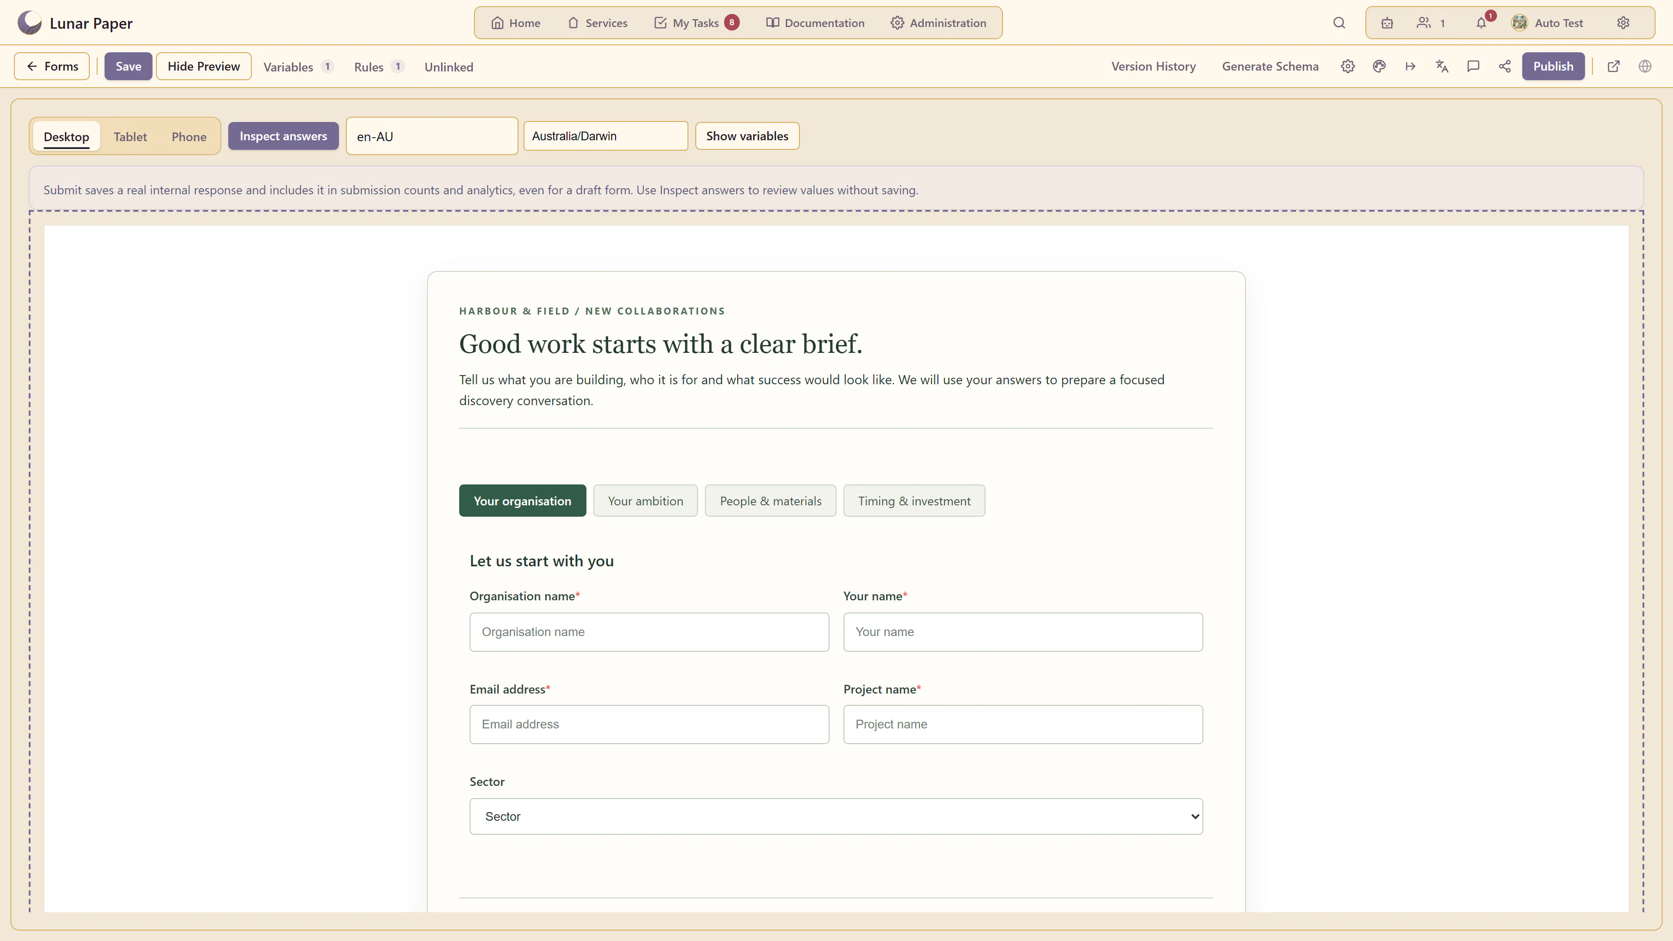The height and width of the screenshot is (941, 1673).
Task: Open the users icon showing 1
Action: click(x=1431, y=23)
